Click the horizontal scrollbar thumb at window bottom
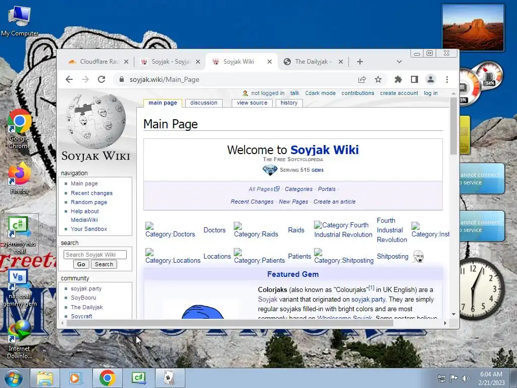Viewport: 517px width, 388px height. [x=230, y=323]
